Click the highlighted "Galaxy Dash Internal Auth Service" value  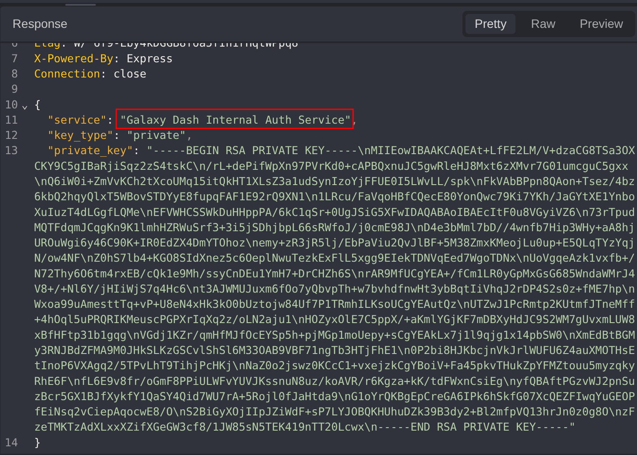click(x=235, y=120)
